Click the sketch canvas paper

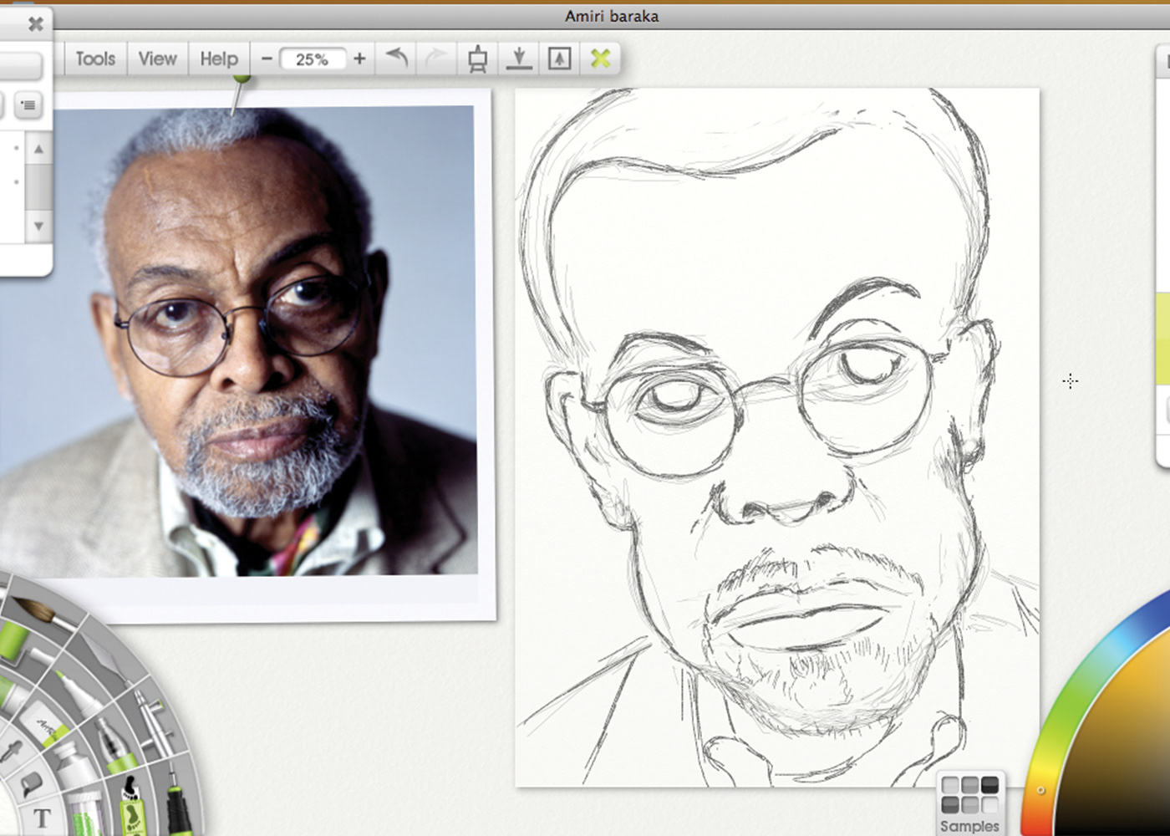point(777,437)
